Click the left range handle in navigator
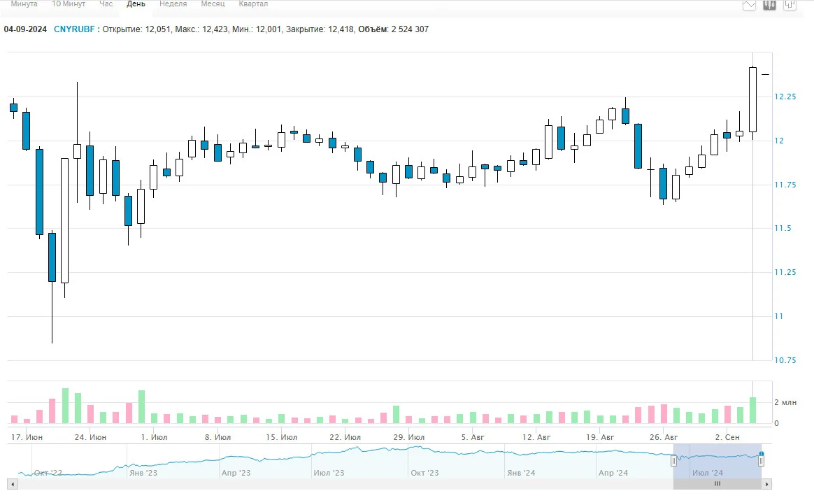Viewport: 814px width, 498px height. pyautogui.click(x=674, y=460)
